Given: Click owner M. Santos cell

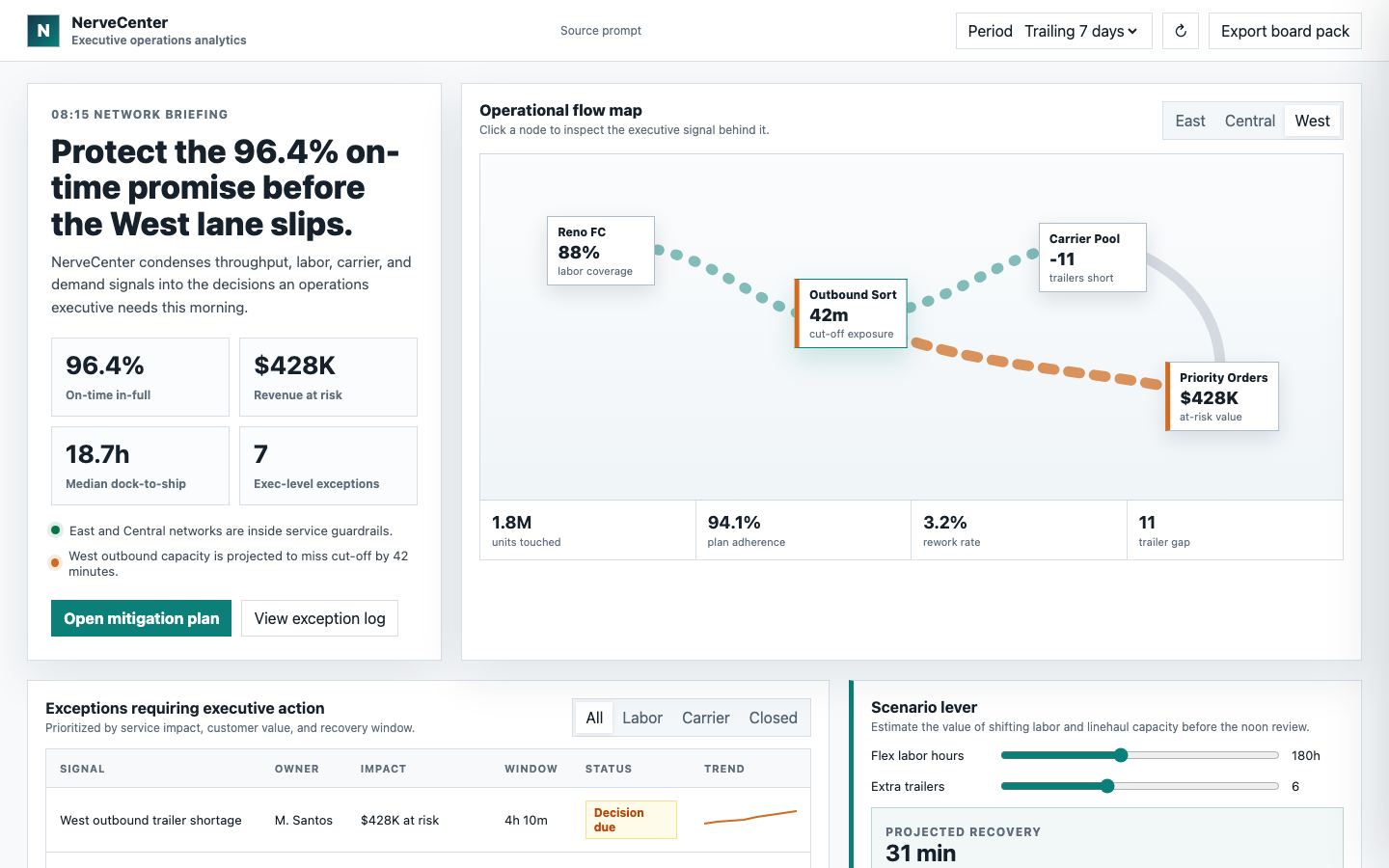Looking at the screenshot, I should 304,820.
